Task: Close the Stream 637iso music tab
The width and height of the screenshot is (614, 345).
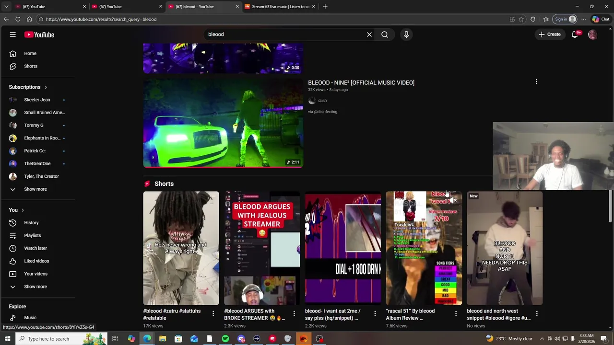Action: pos(314,7)
